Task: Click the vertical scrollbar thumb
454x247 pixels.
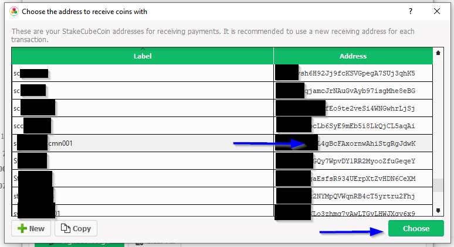Action: pos(438,185)
